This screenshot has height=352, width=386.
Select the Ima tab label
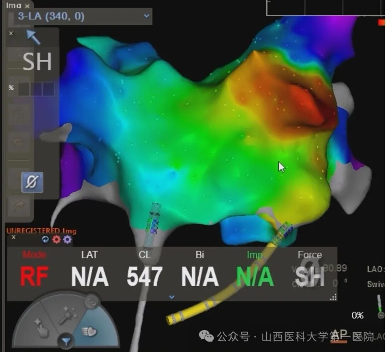tap(14, 5)
